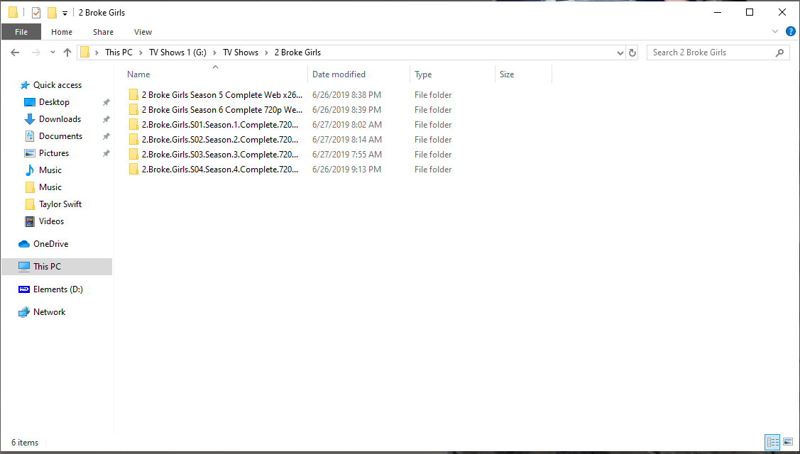This screenshot has width=800, height=454.
Task: Open Pictures in Quick access
Action: (53, 153)
